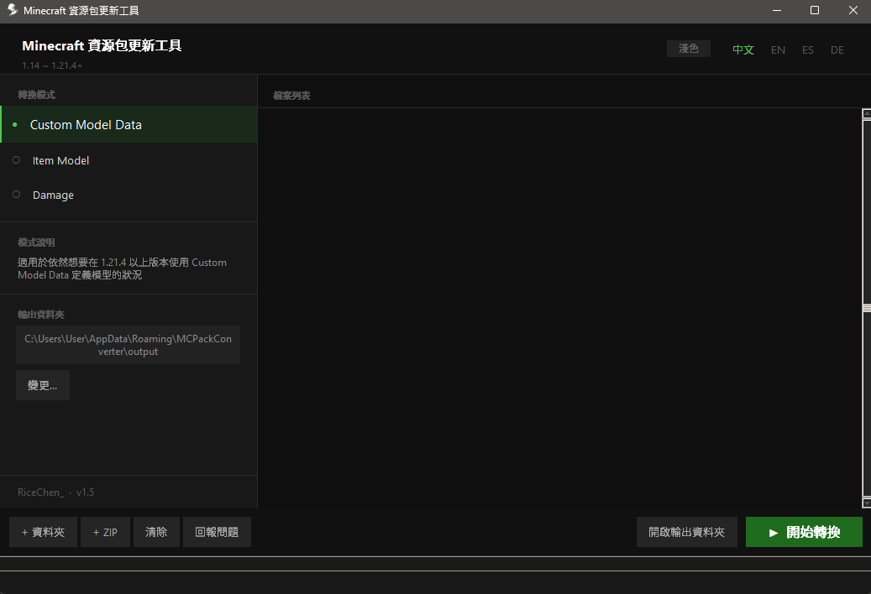Add a folder with + 資料夾
Viewport: 871px width, 594px height.
(44, 532)
